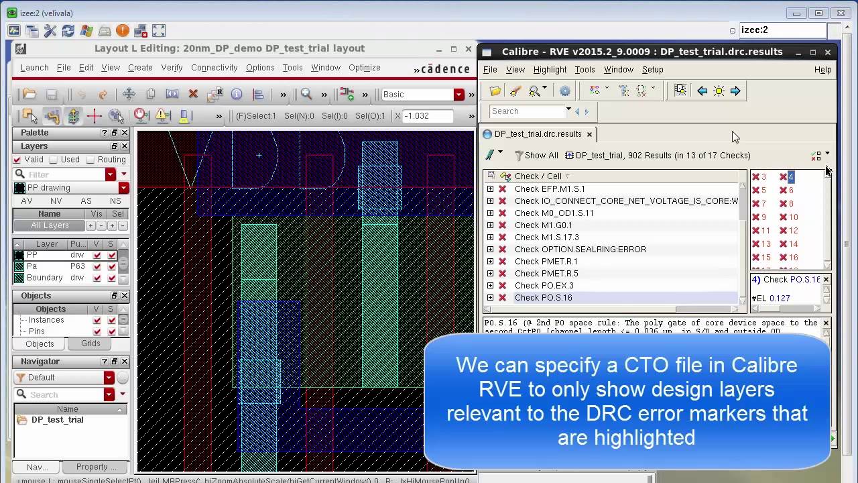Click the stop hand marker icon
The image size is (858, 483).
[141, 115]
